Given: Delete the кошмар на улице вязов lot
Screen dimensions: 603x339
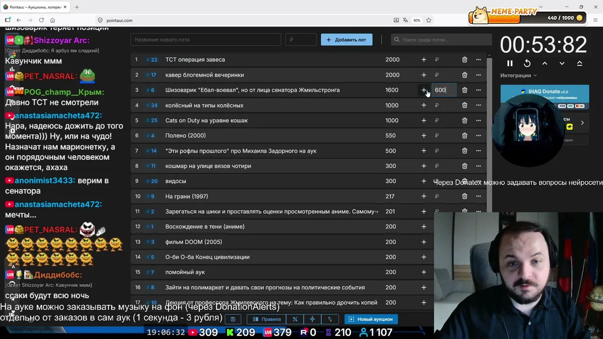Looking at the screenshot, I should [x=464, y=166].
